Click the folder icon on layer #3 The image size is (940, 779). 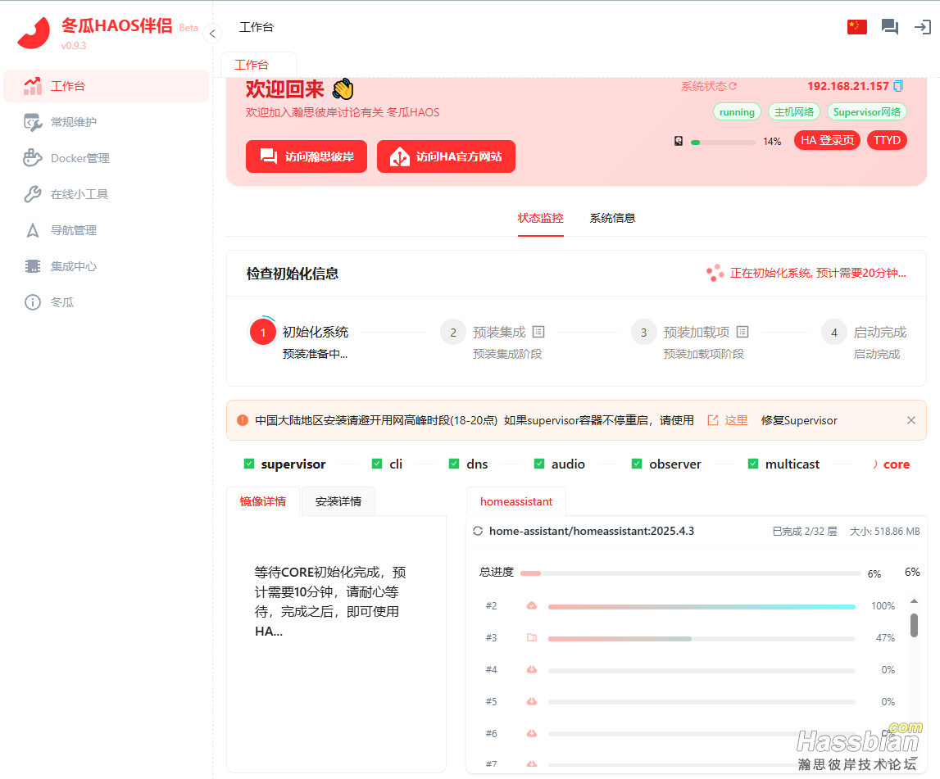click(532, 637)
